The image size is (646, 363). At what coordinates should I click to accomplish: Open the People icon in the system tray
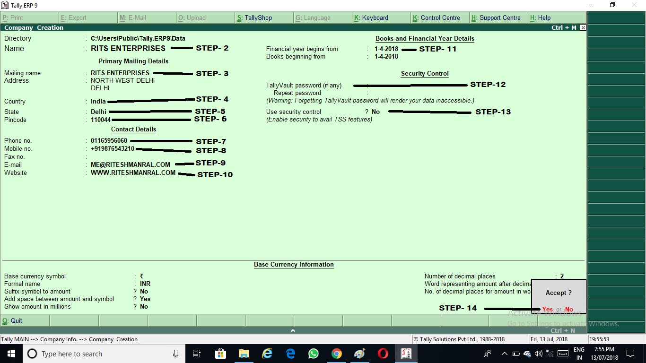click(x=488, y=354)
